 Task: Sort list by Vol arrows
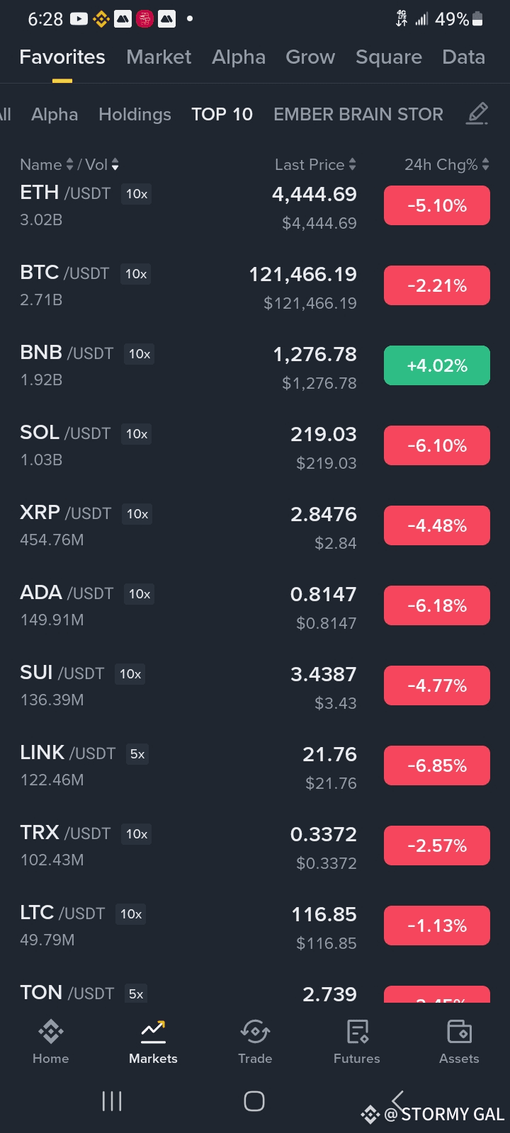tap(115, 165)
